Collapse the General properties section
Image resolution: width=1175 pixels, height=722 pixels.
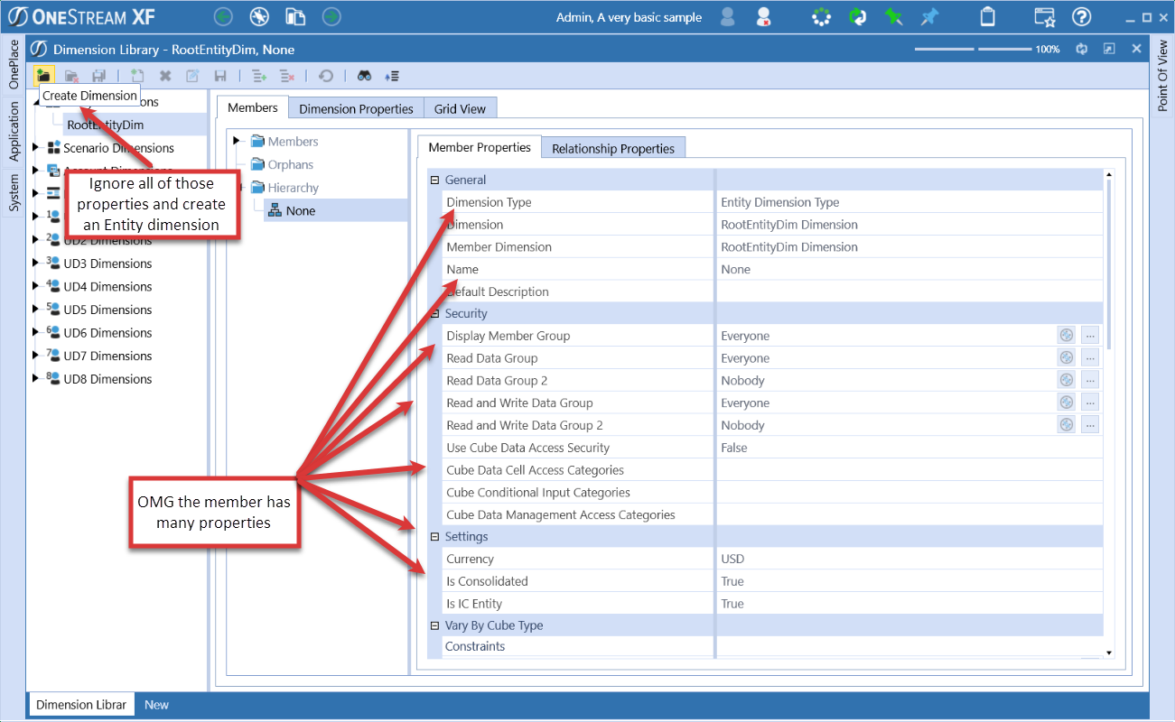coord(434,180)
